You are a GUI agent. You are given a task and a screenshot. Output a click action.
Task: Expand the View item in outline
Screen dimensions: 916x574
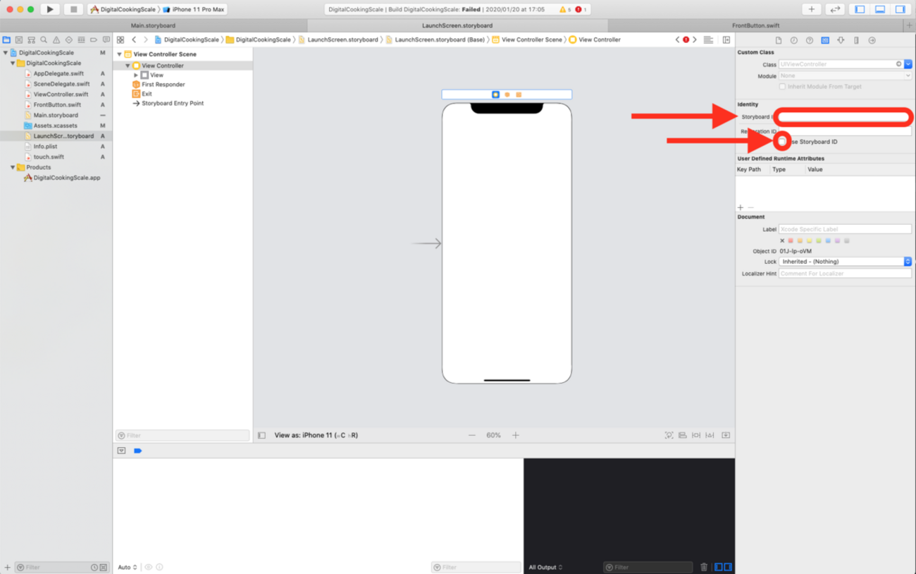[x=136, y=75]
